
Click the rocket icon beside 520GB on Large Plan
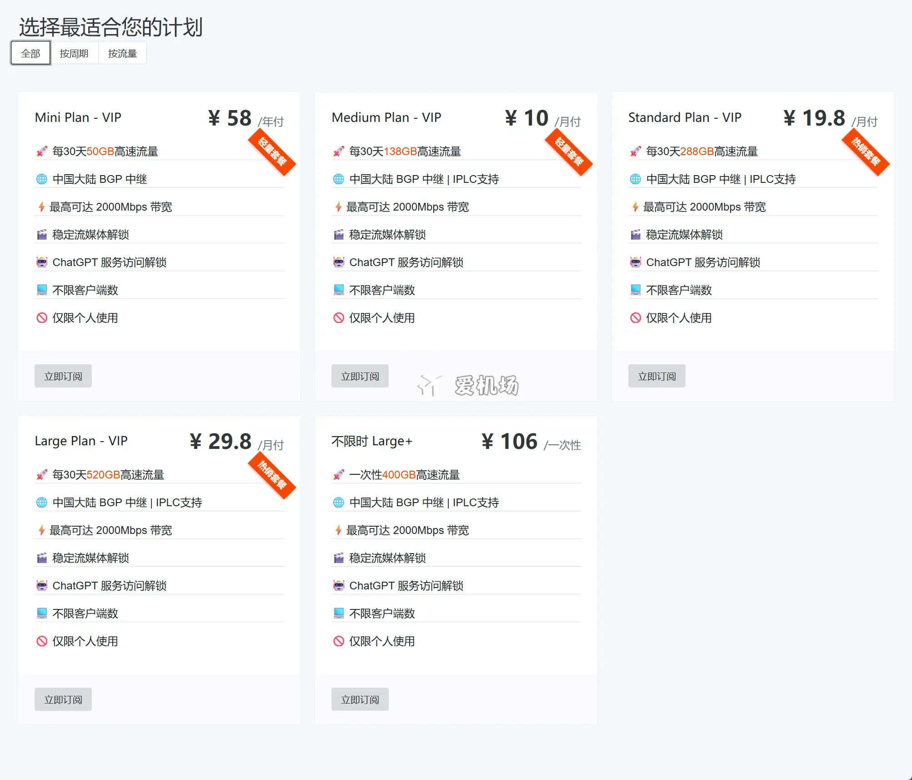pos(42,474)
